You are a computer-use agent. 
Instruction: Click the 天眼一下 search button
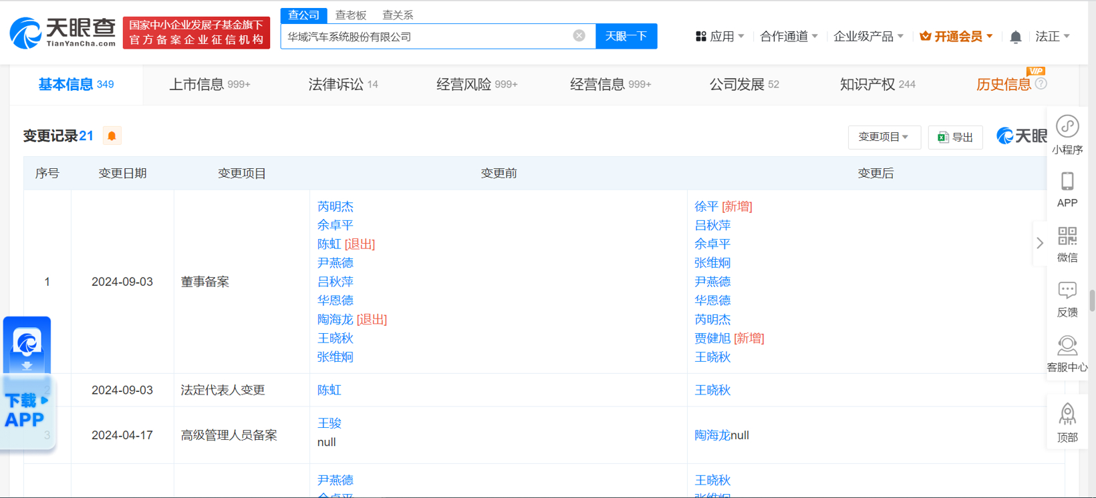pyautogui.click(x=626, y=36)
